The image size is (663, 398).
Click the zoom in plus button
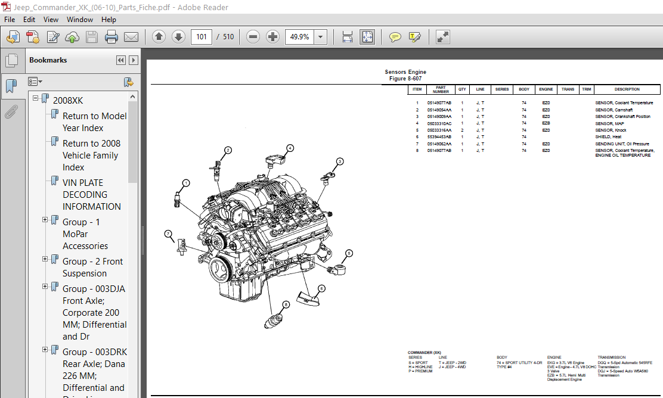pos(272,37)
